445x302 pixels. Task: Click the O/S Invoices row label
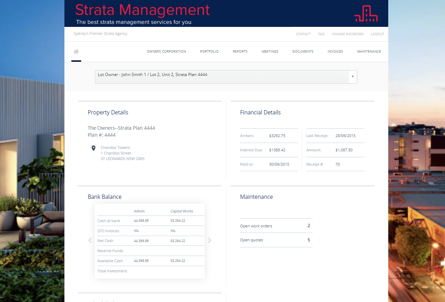(x=108, y=231)
